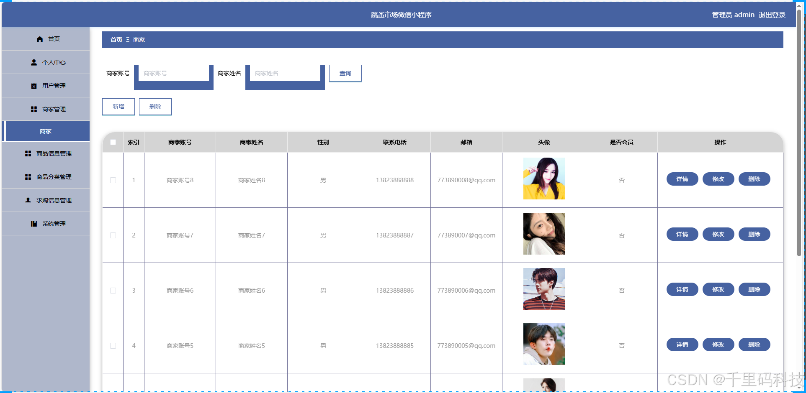Click the 管理员 admin label

(733, 15)
